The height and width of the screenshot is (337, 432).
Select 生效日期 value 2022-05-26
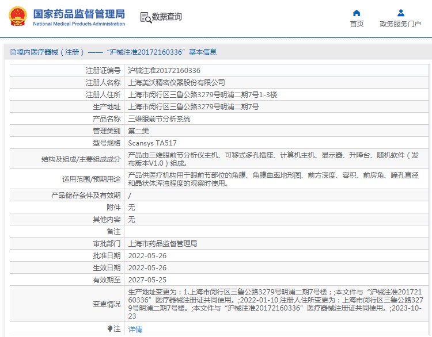coord(147,268)
